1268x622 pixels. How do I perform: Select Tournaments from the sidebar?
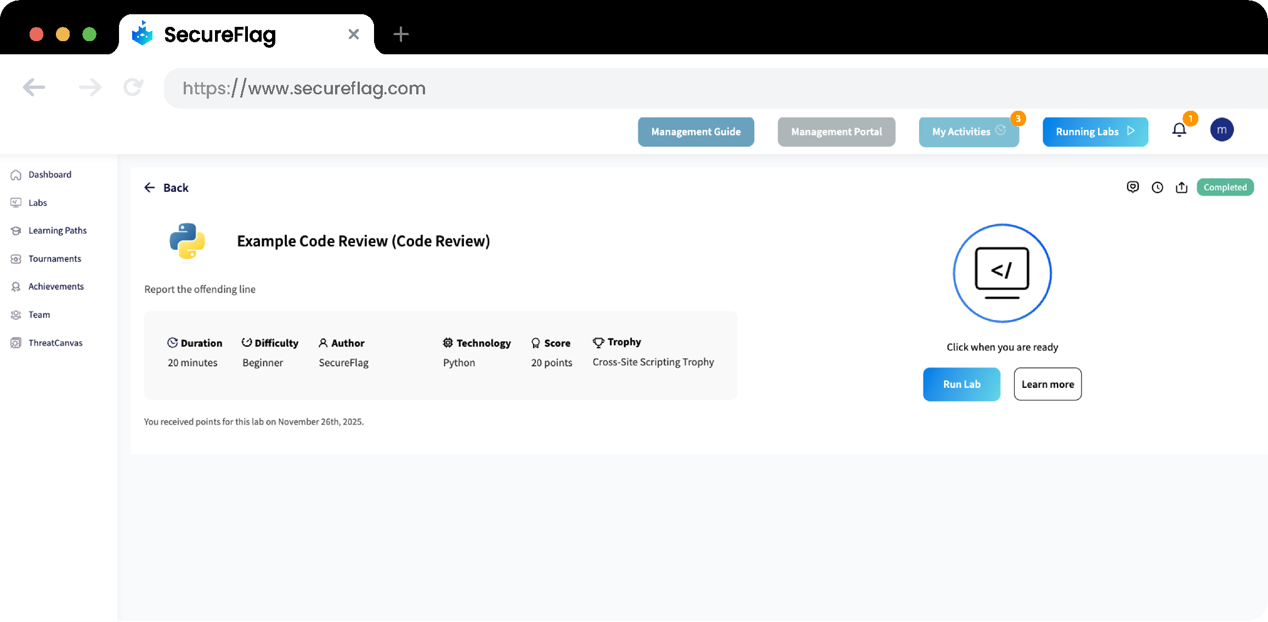54,258
